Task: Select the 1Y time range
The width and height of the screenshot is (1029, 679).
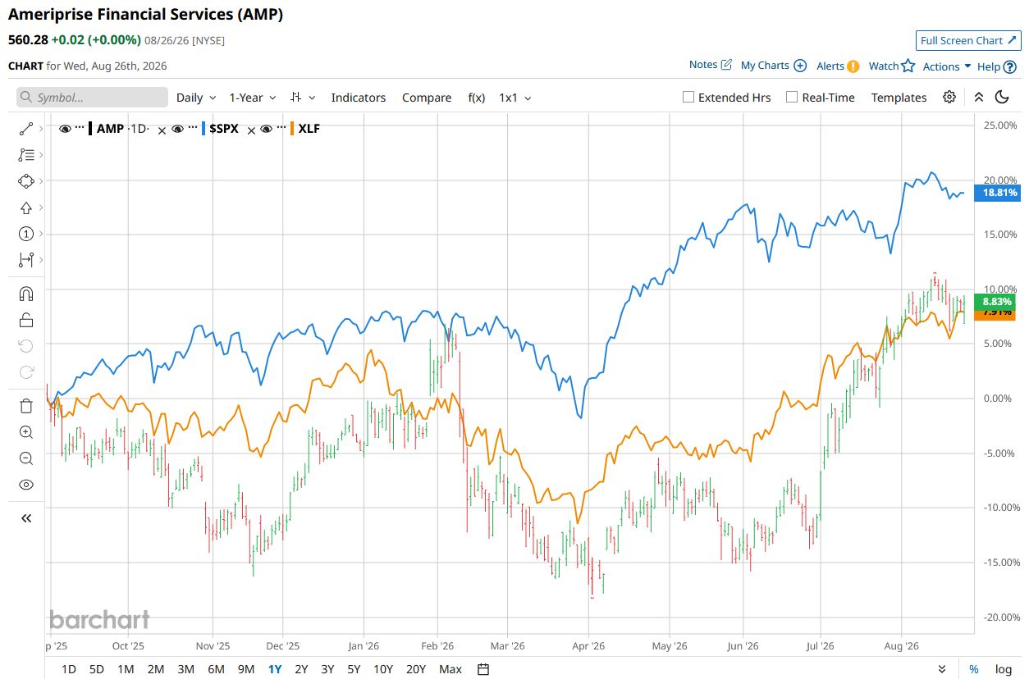Action: (275, 669)
